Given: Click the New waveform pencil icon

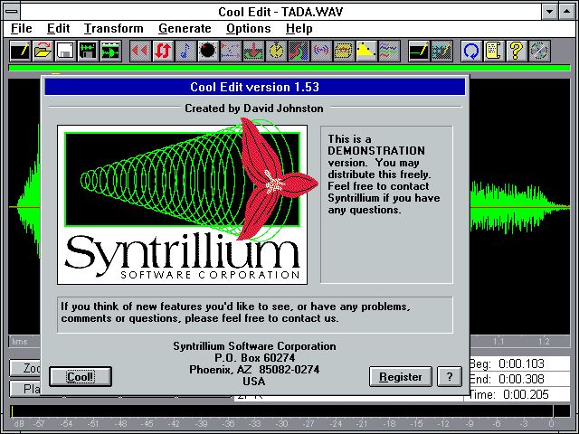Looking at the screenshot, I should 20,51.
